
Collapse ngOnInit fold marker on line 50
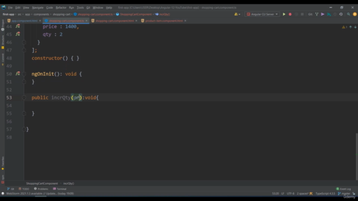pyautogui.click(x=24, y=74)
